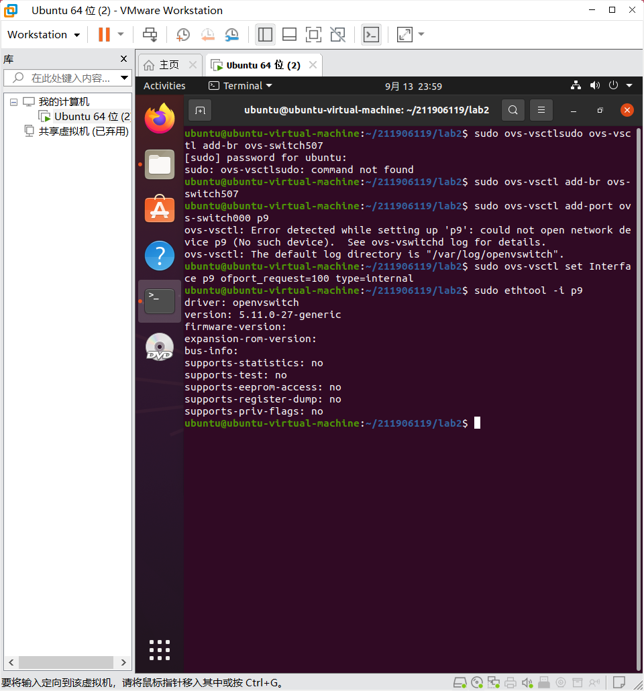The height and width of the screenshot is (691, 644).
Task: Send Ctrl+Alt+Del to the virtual machine
Action: pos(150,34)
